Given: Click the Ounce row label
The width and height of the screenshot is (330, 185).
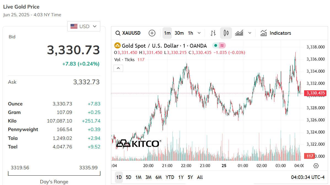Looking at the screenshot, I should (x=15, y=104).
